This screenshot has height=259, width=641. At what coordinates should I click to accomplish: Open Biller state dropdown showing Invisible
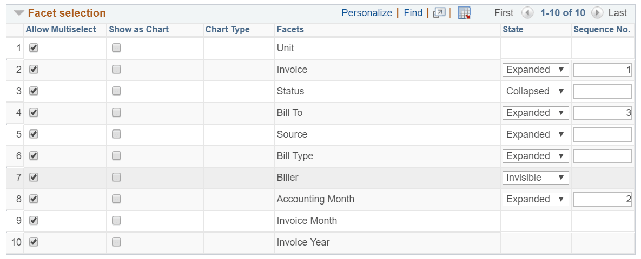click(536, 178)
